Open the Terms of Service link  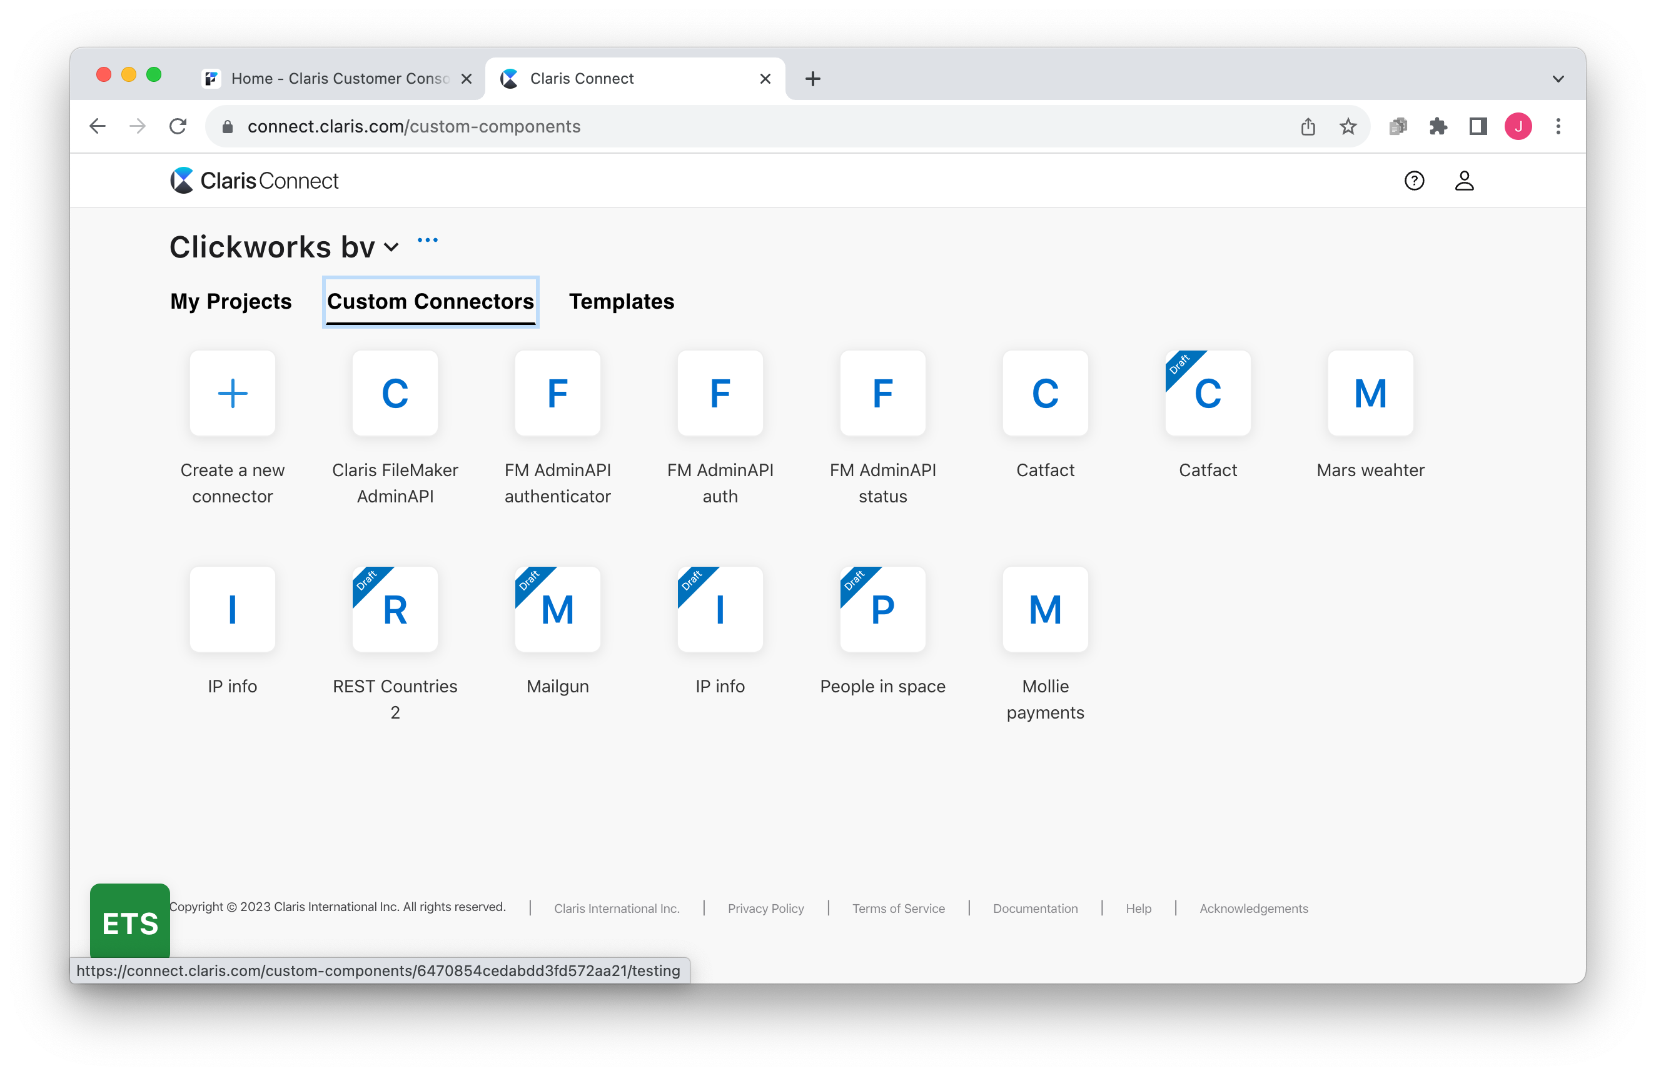point(898,908)
